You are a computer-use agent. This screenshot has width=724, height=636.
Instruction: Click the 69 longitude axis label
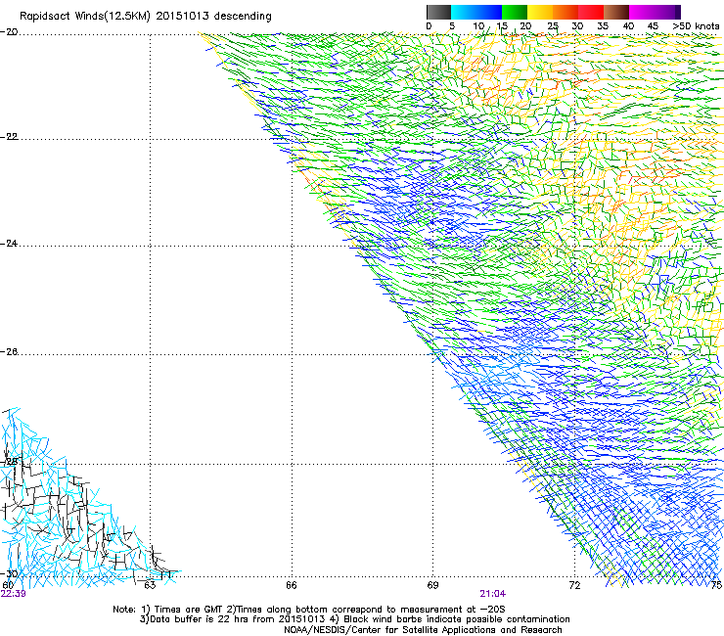click(432, 585)
